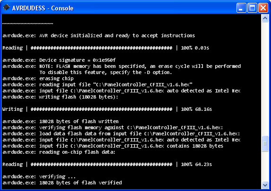Click the 'AVR device initialized and ready' line

click(x=99, y=35)
